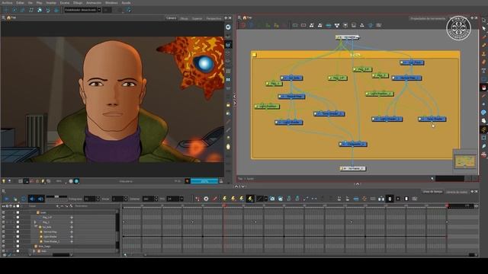Screen dimensions: 488x274
Task: Click the light bulb icon below camera view
Action: (x=4, y=181)
